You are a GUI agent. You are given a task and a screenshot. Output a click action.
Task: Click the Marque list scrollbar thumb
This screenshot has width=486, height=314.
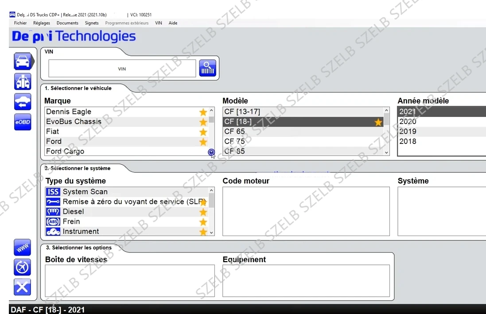click(x=211, y=119)
